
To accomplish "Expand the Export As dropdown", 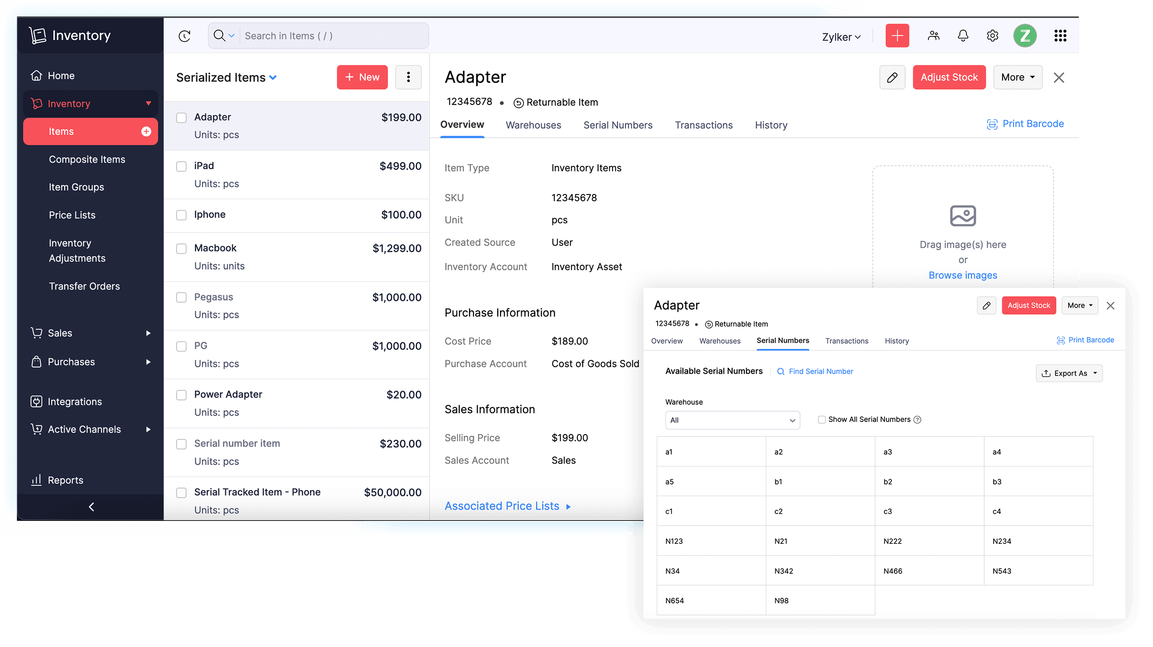I will pyautogui.click(x=1069, y=373).
